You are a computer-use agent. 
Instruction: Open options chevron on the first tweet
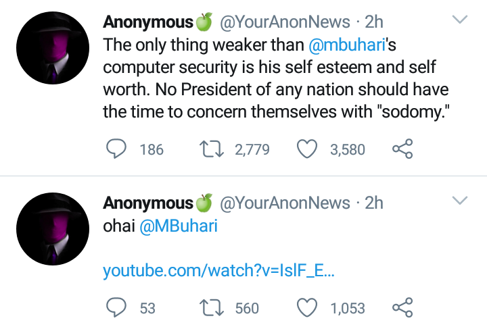click(x=460, y=20)
